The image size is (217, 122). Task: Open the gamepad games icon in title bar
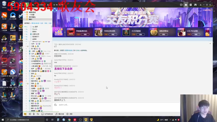tap(195, 5)
